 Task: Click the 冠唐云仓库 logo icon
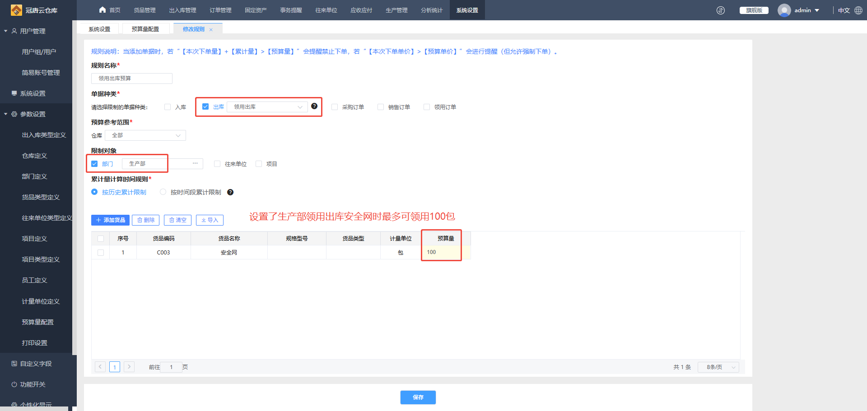(x=16, y=10)
